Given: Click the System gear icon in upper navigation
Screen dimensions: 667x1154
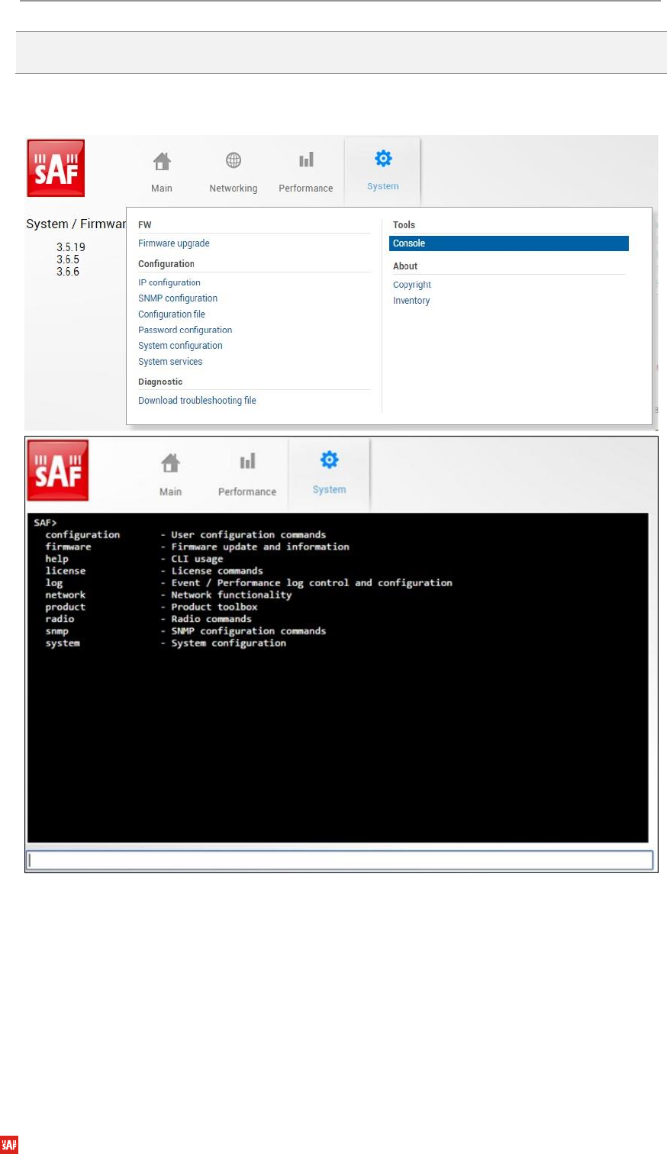Looking at the screenshot, I should (383, 159).
